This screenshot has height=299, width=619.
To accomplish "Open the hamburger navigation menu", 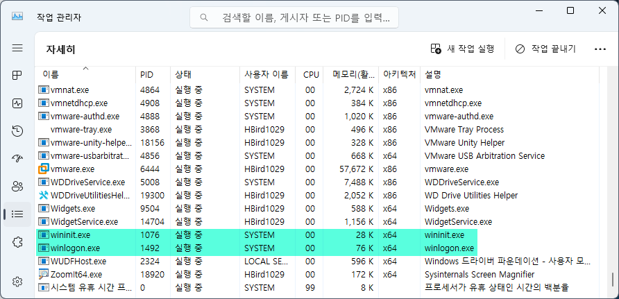I will click(x=17, y=48).
